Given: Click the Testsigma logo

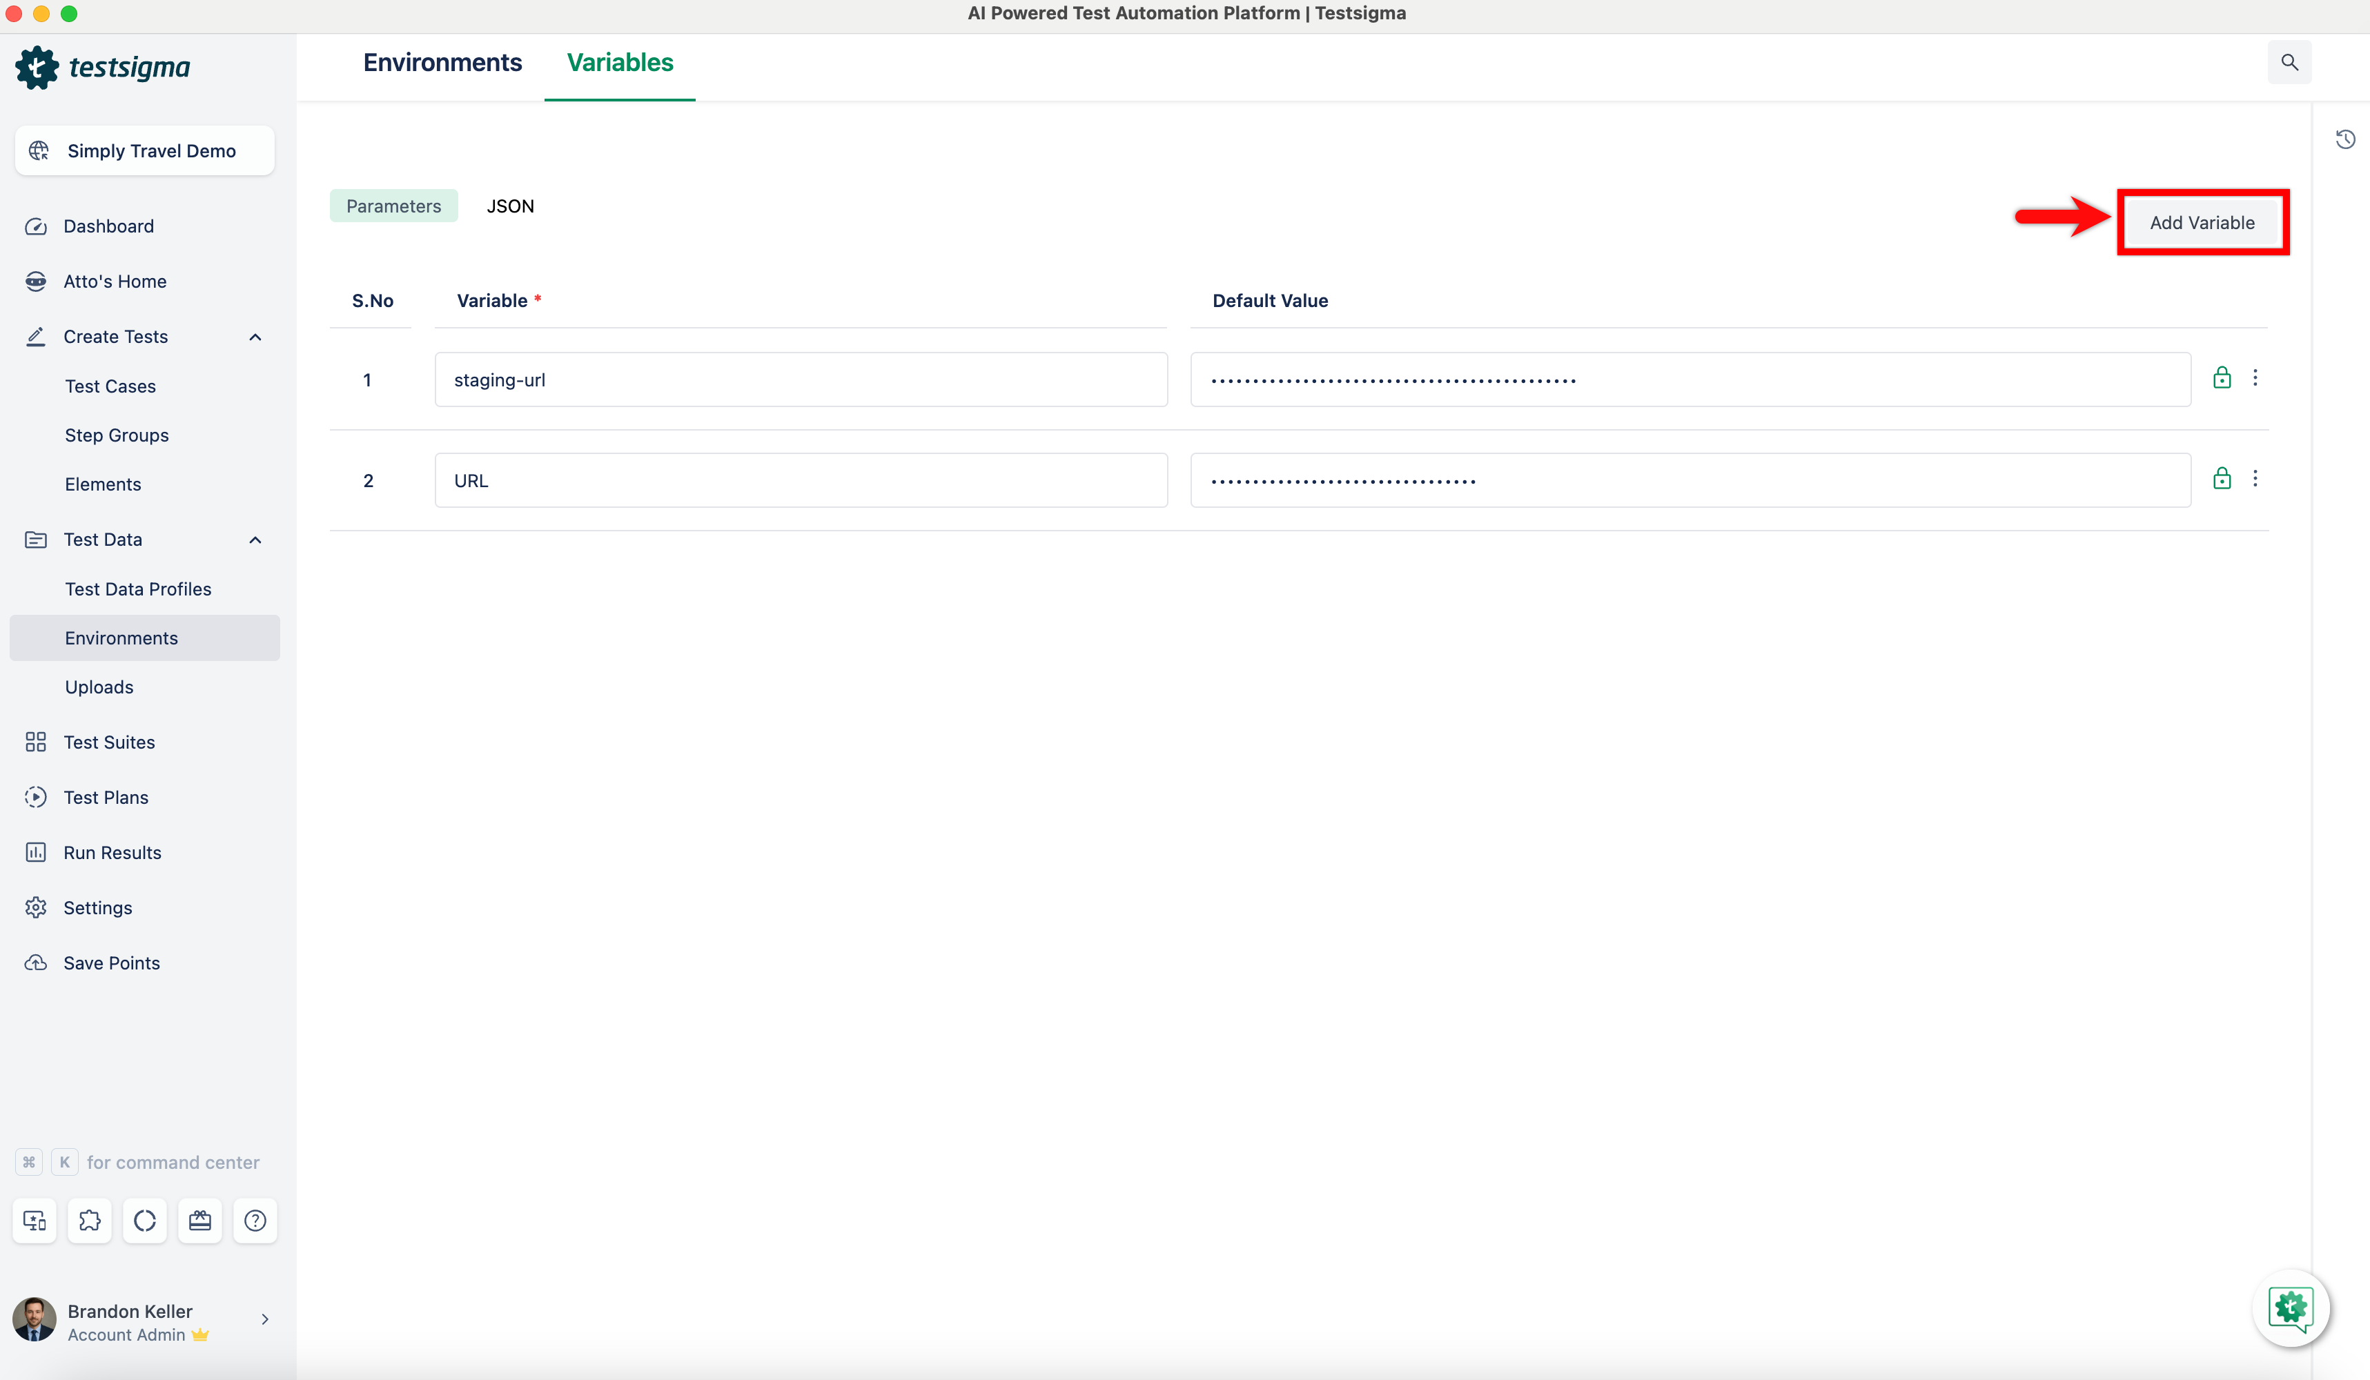Looking at the screenshot, I should click(x=104, y=67).
